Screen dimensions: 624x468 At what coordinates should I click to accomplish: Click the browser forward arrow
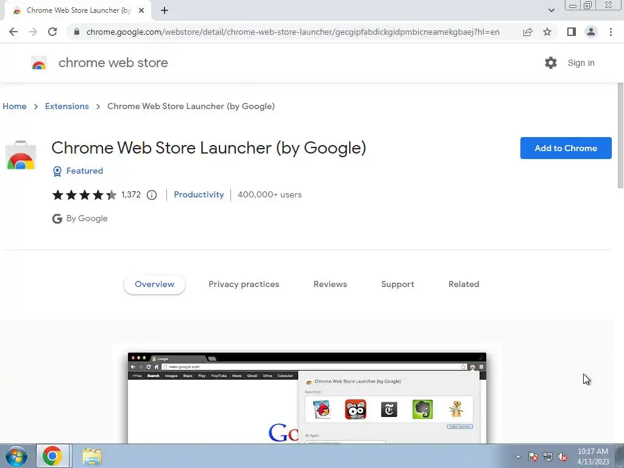click(33, 32)
